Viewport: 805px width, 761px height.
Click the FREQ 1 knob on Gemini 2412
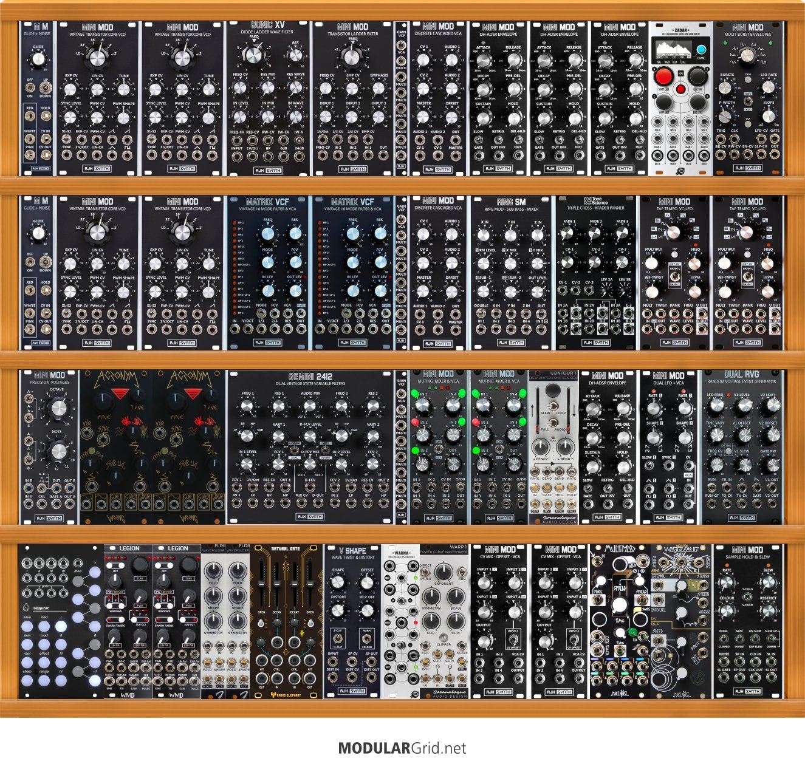247,406
